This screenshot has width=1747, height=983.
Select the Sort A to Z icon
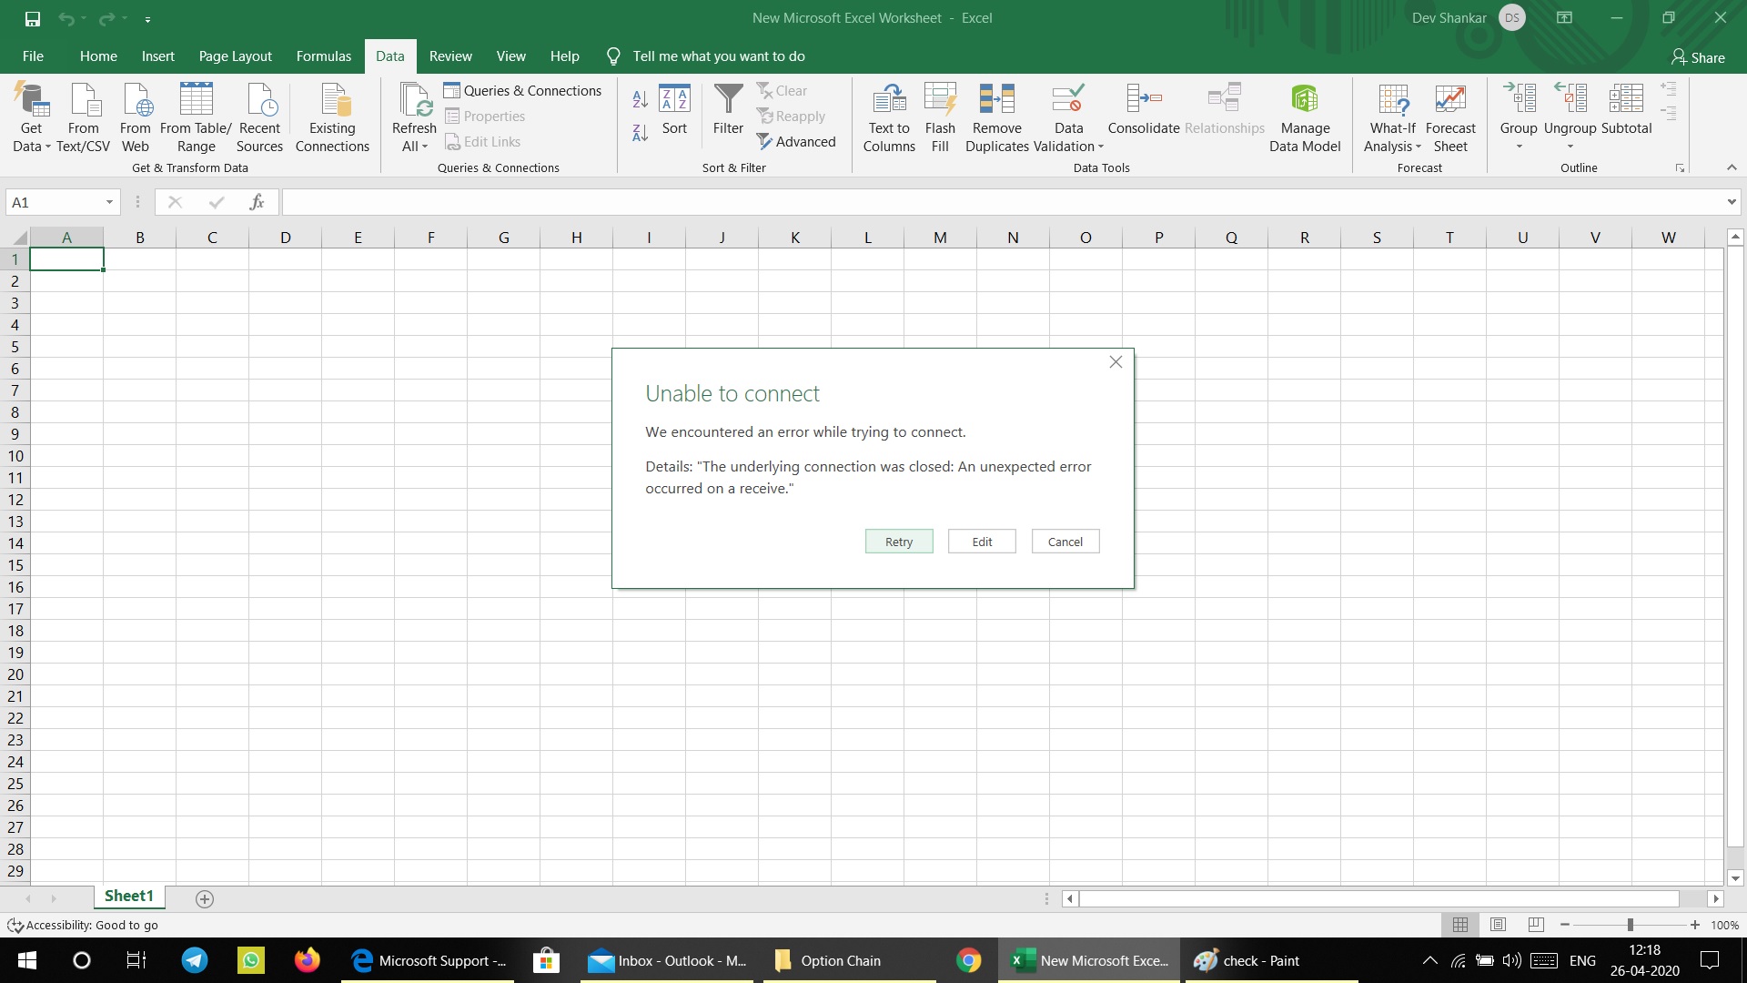[640, 99]
